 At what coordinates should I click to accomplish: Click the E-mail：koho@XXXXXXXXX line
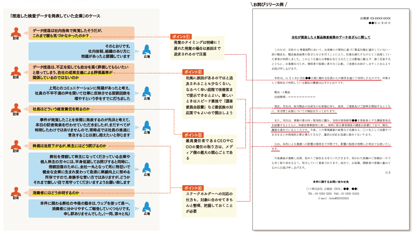334,198
